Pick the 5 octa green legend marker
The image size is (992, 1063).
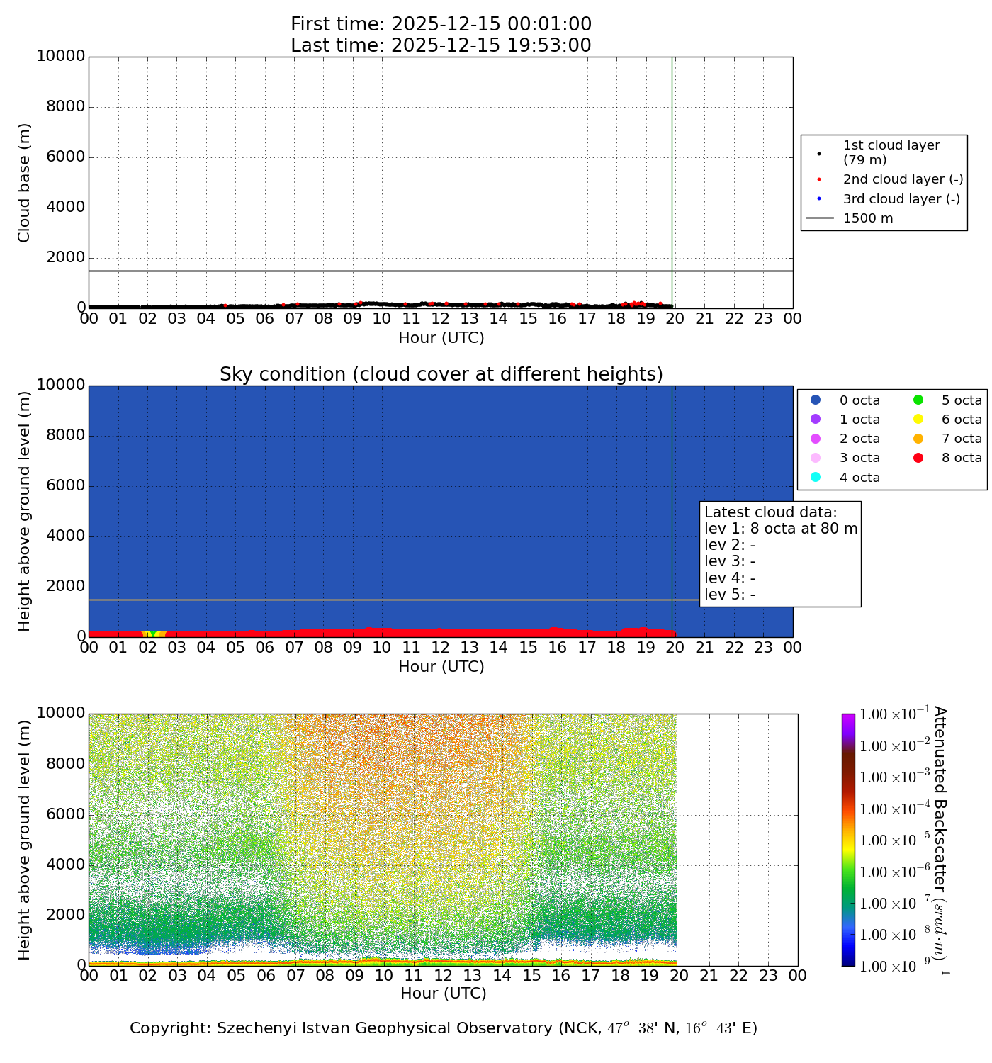click(x=918, y=400)
